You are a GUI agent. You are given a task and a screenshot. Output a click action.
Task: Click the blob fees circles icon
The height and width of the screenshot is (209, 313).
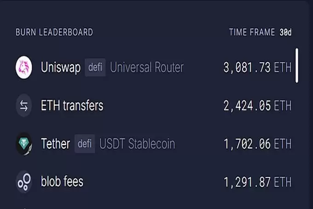(x=23, y=181)
